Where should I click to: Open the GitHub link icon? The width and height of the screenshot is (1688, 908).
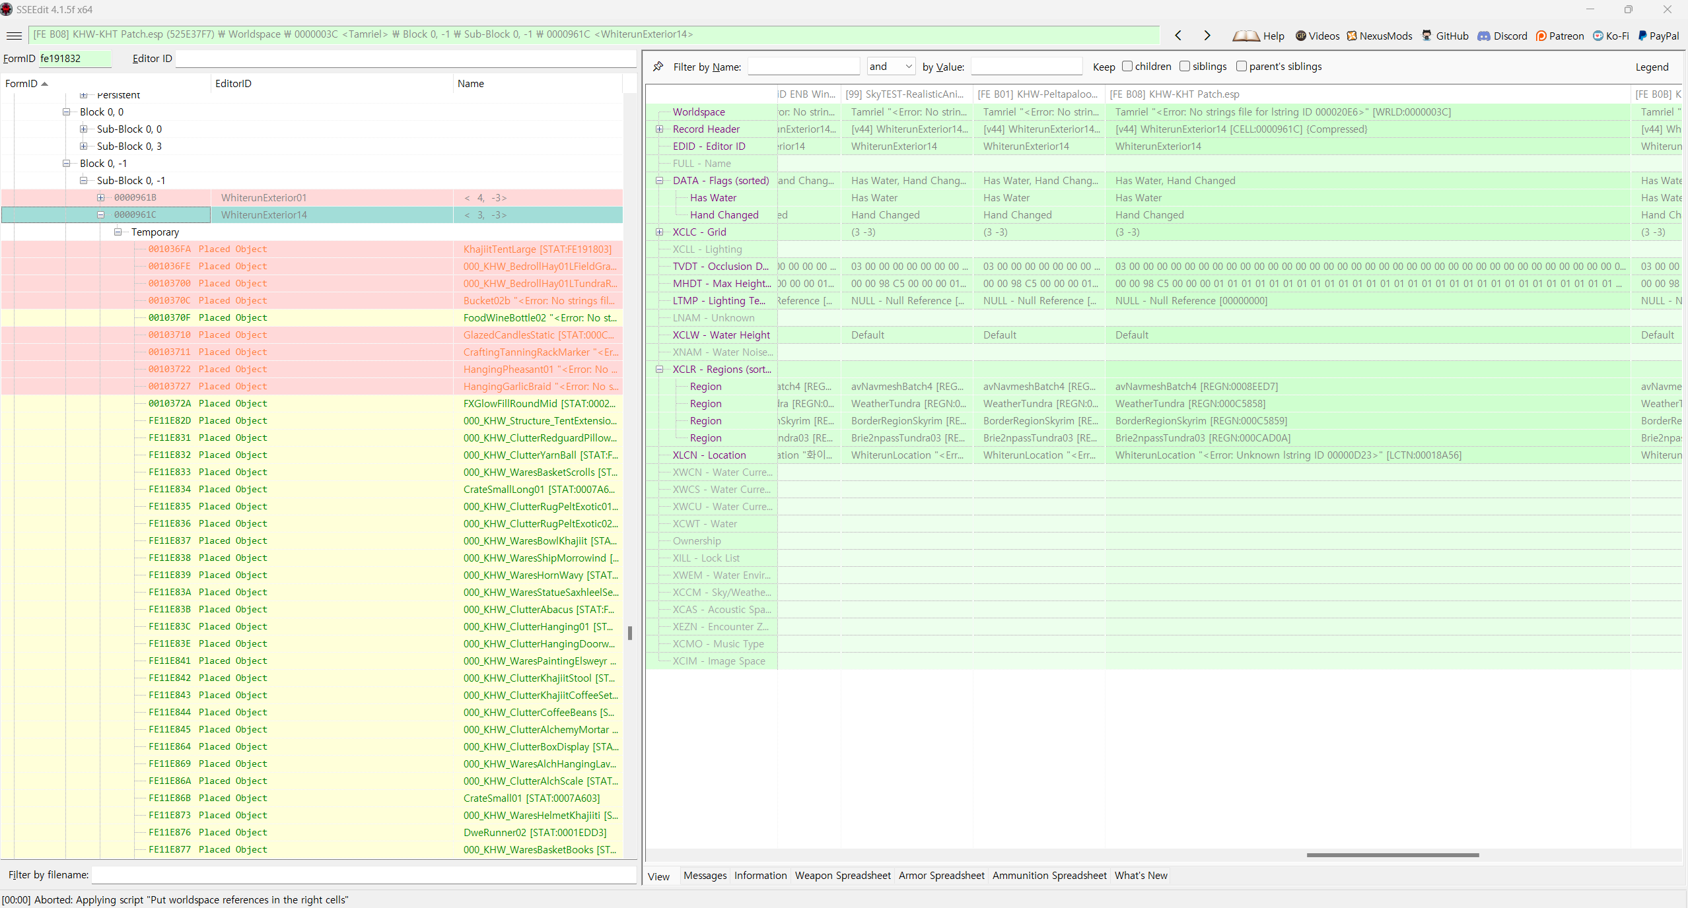[x=1427, y=36]
